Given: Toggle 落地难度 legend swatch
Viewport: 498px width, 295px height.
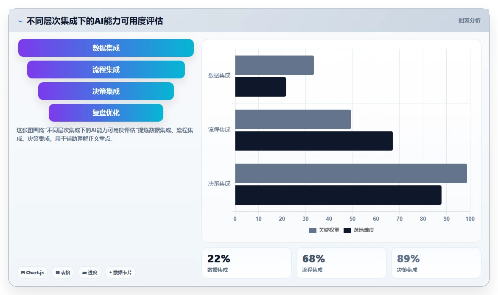Looking at the screenshot, I should coord(347,230).
